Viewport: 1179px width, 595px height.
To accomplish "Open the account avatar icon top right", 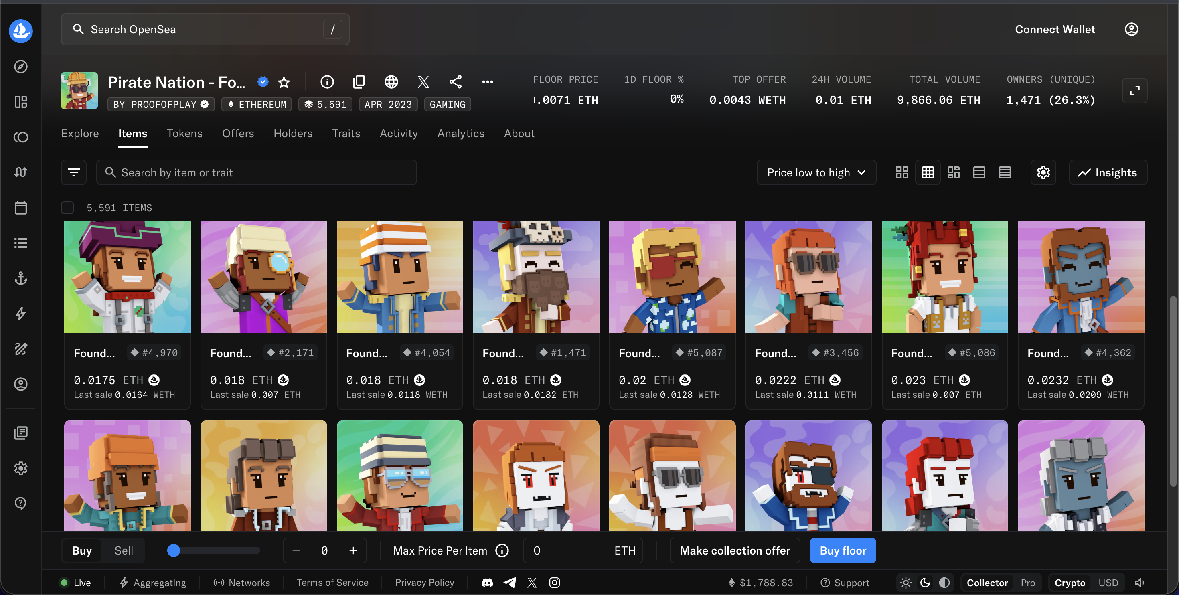I will 1131,29.
